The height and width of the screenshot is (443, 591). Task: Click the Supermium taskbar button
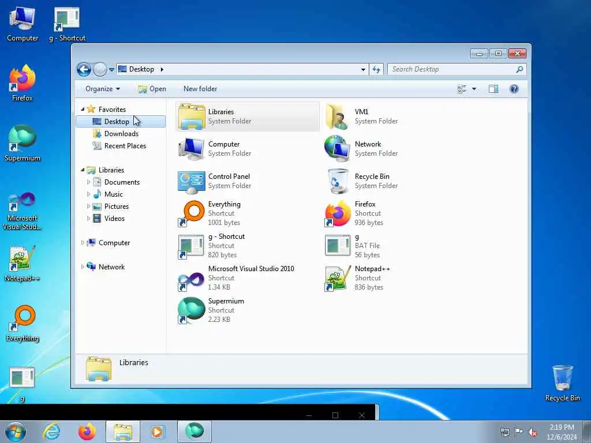click(194, 431)
